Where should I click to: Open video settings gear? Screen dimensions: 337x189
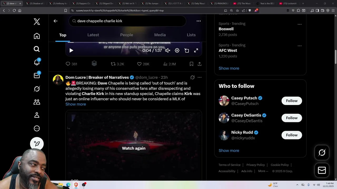point(177,50)
